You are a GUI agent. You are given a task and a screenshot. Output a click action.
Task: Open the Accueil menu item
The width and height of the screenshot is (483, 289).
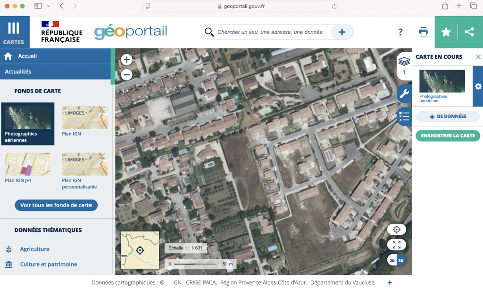point(27,56)
